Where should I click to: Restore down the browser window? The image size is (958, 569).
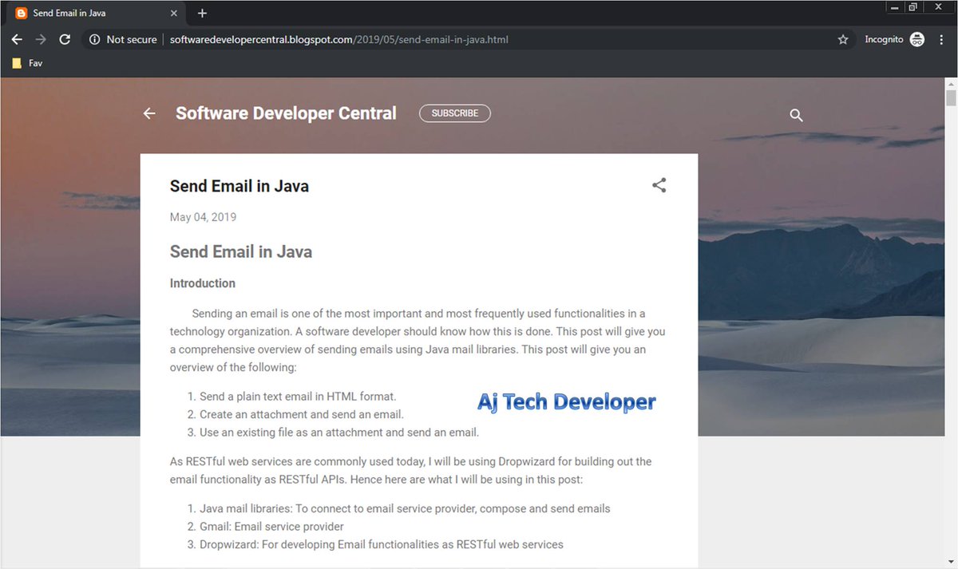click(912, 7)
